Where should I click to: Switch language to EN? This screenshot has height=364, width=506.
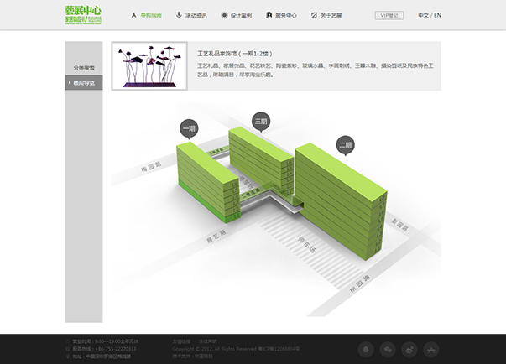[437, 15]
